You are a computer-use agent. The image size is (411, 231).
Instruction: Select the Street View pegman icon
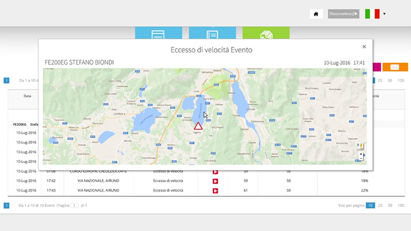361,146
